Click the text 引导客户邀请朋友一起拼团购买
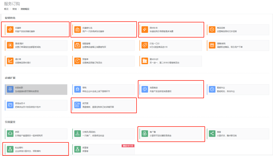This screenshot has height=156, width=273. pos(29,136)
